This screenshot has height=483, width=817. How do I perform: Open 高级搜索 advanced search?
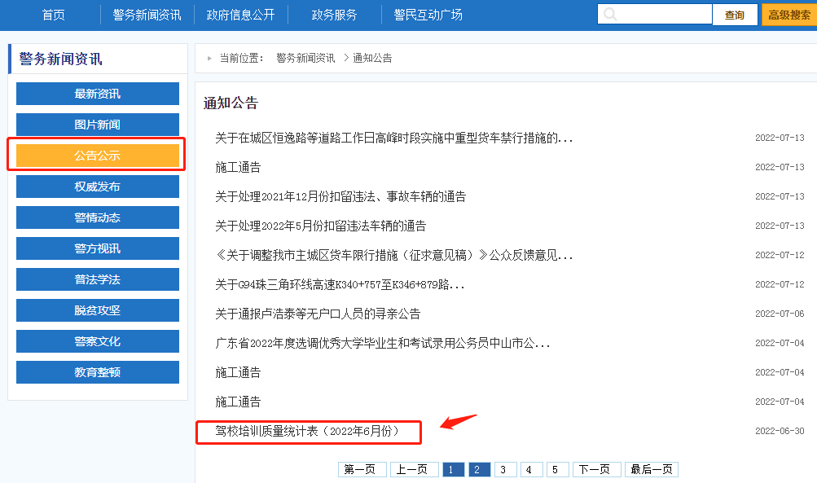coord(788,15)
